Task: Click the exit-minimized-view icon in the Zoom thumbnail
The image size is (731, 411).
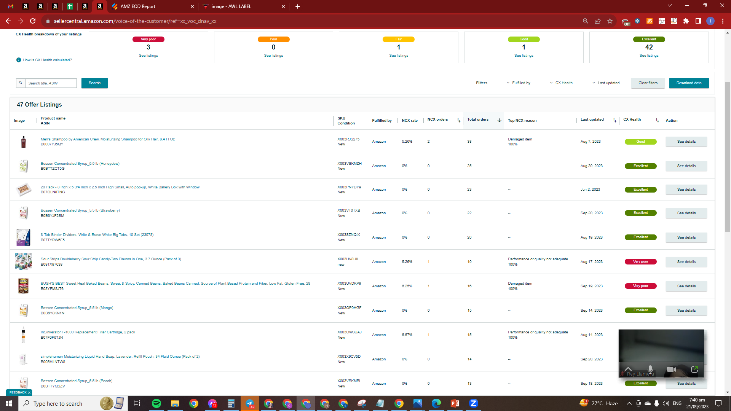Action: click(x=694, y=369)
